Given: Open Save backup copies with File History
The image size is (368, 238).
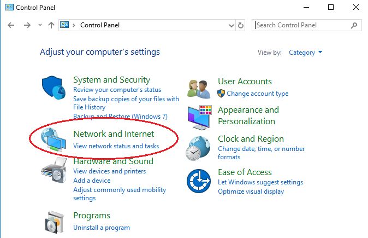Looking at the screenshot, I should click(x=126, y=103).
